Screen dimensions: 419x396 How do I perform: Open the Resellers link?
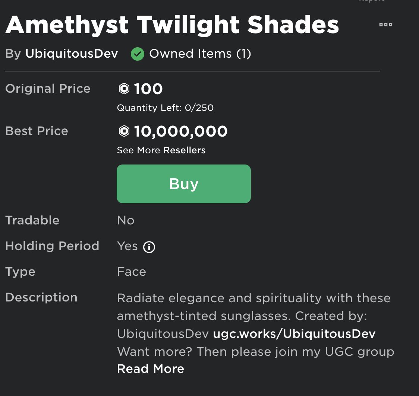185,150
